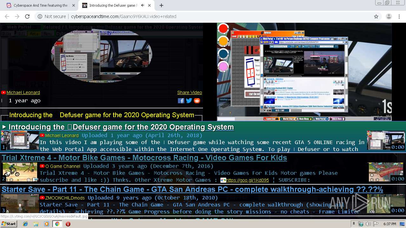Open the white Introducing the Defuser game title link

click(x=121, y=127)
